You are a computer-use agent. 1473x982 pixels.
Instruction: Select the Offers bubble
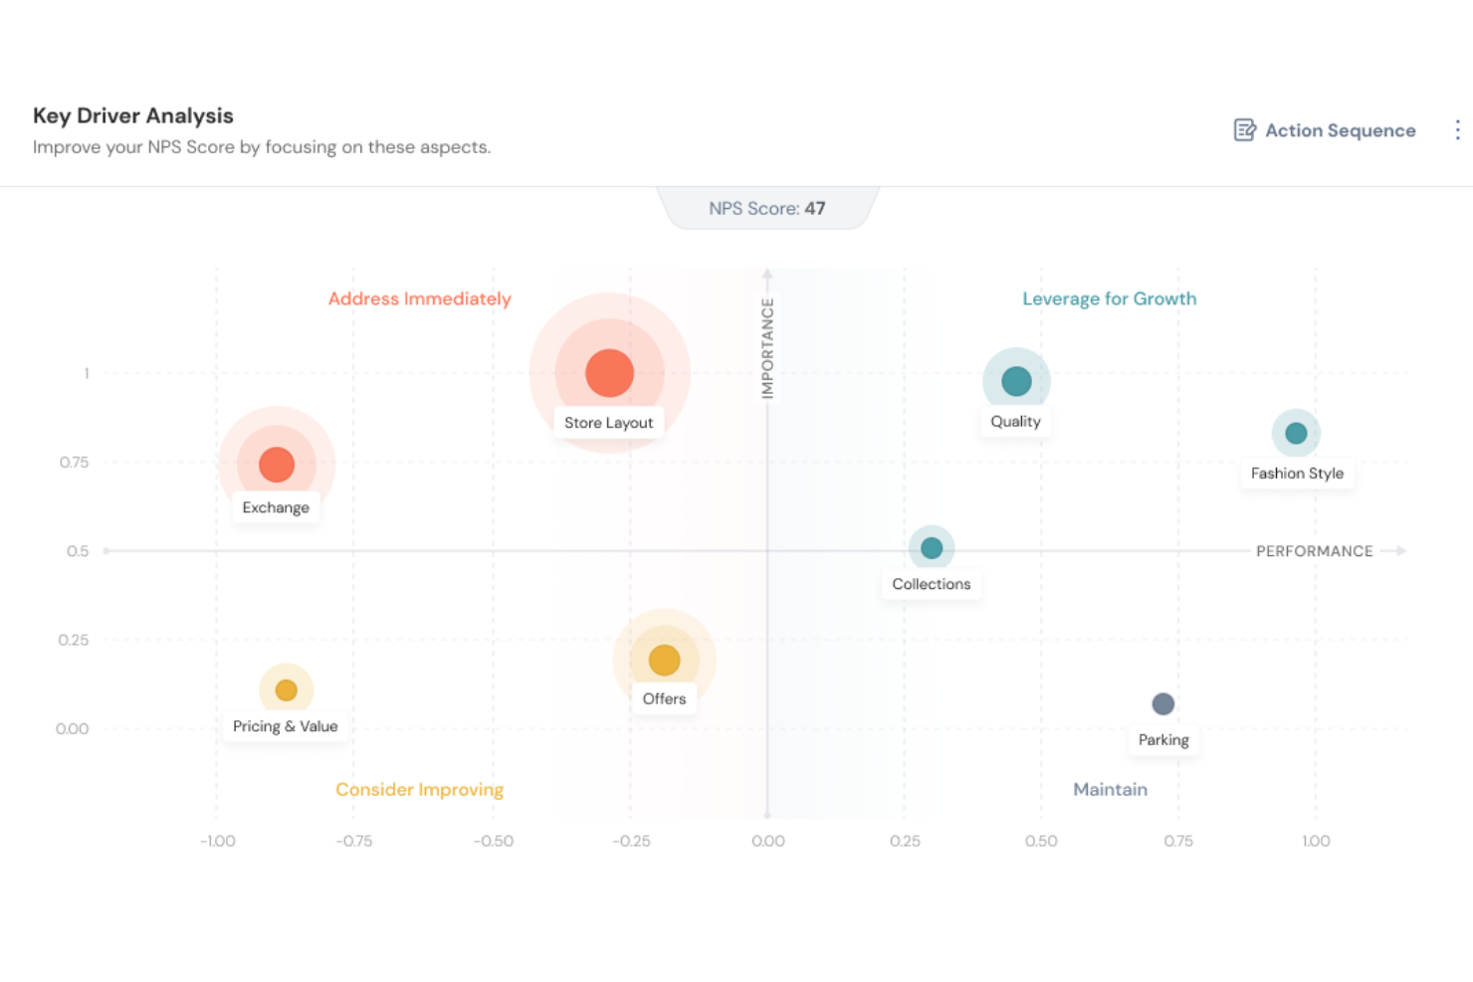(x=664, y=659)
